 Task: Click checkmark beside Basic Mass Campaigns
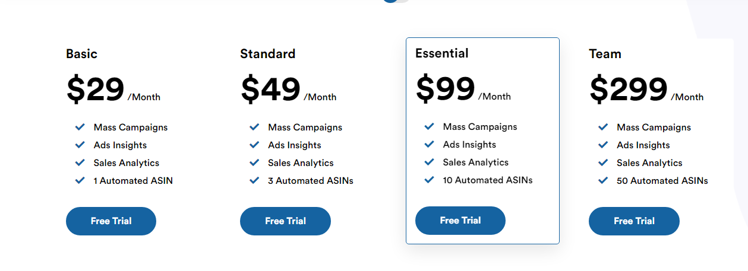click(80, 127)
